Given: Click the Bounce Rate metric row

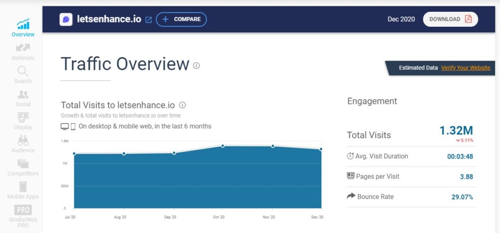Looking at the screenshot, I should click(x=411, y=197).
